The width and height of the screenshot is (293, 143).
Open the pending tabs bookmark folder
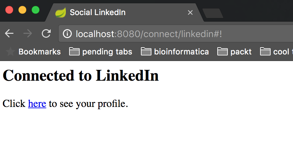(100, 51)
